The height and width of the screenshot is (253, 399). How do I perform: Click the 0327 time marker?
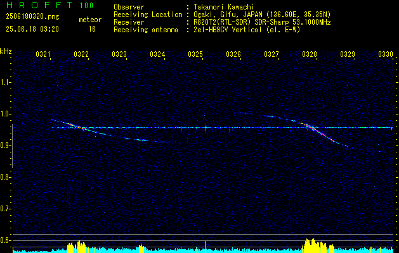271,54
